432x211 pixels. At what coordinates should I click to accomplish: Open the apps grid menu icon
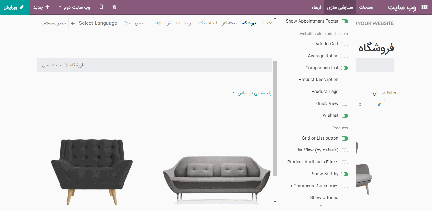tap(424, 7)
